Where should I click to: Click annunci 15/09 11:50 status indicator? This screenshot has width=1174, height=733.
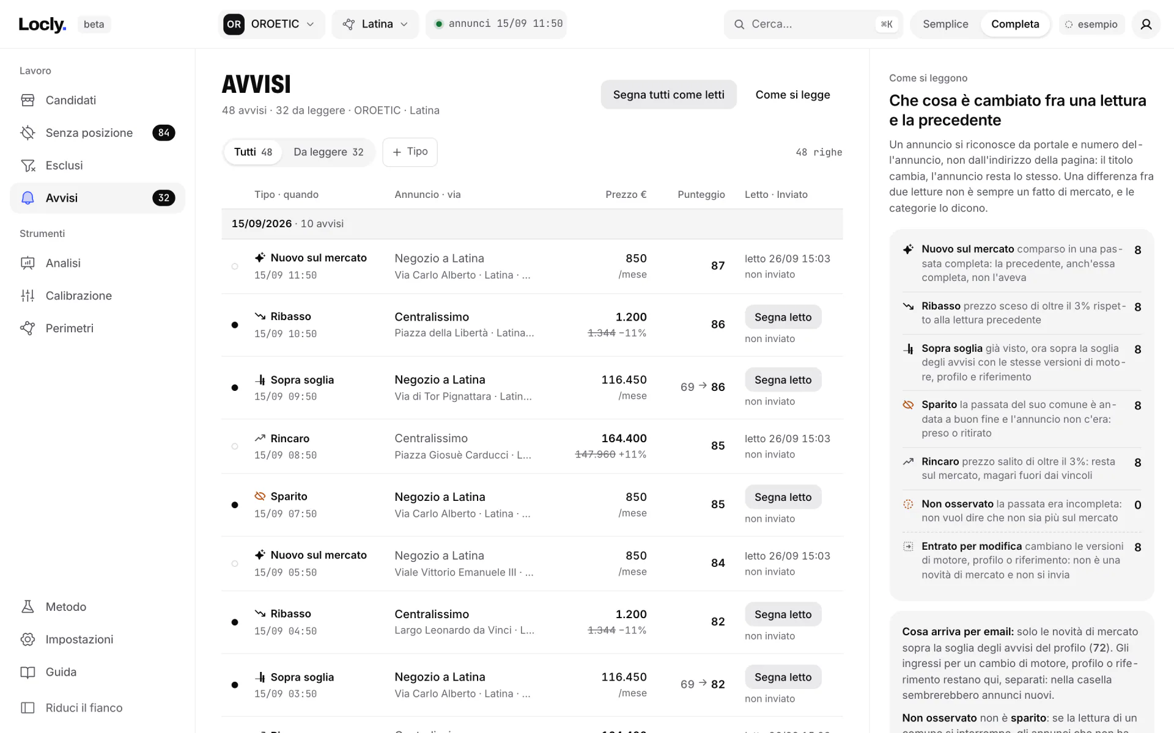(496, 24)
